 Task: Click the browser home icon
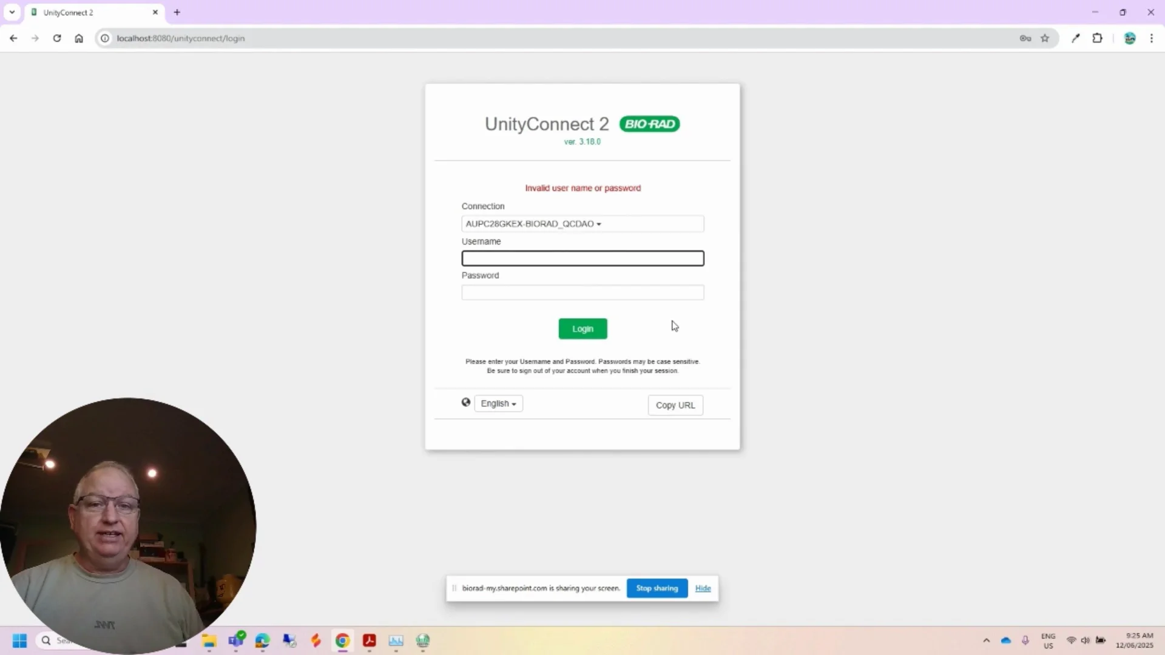tap(79, 38)
